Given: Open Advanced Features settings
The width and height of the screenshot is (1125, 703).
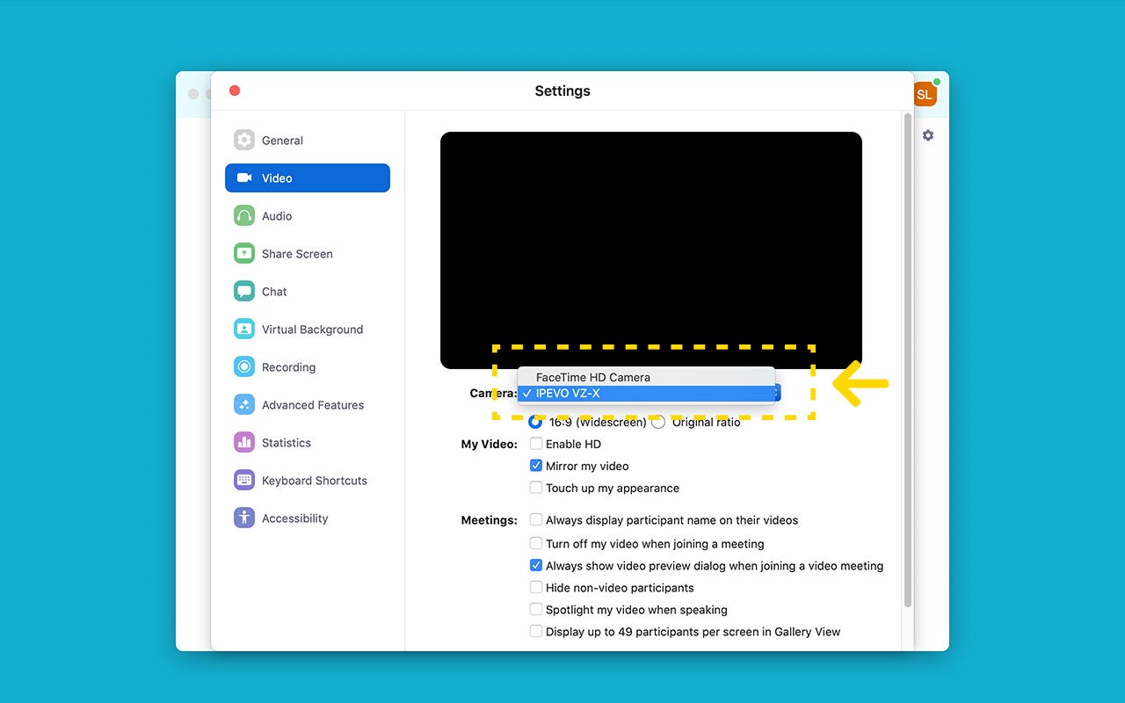Looking at the screenshot, I should click(308, 404).
